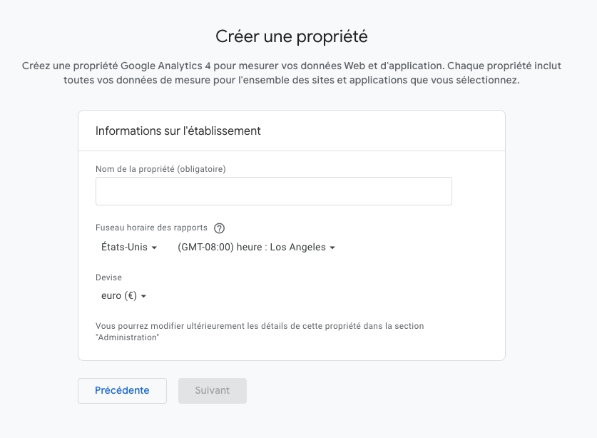
Task: Click the Devise label
Action: point(108,277)
